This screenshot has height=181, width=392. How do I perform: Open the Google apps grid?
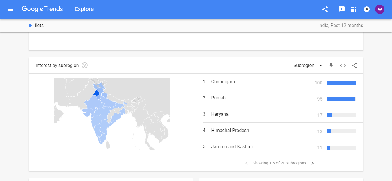point(354,9)
